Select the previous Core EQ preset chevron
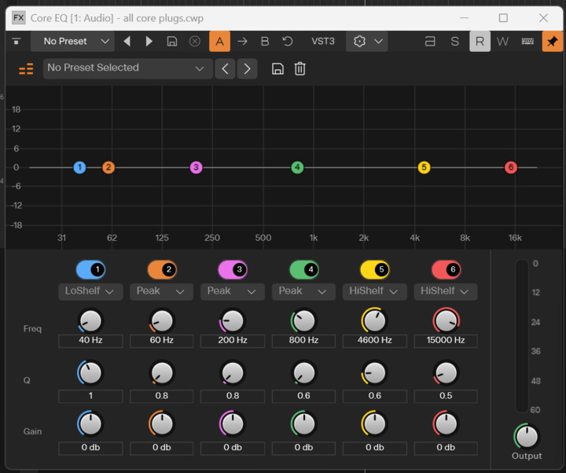Image resolution: width=566 pixels, height=473 pixels. pyautogui.click(x=225, y=68)
